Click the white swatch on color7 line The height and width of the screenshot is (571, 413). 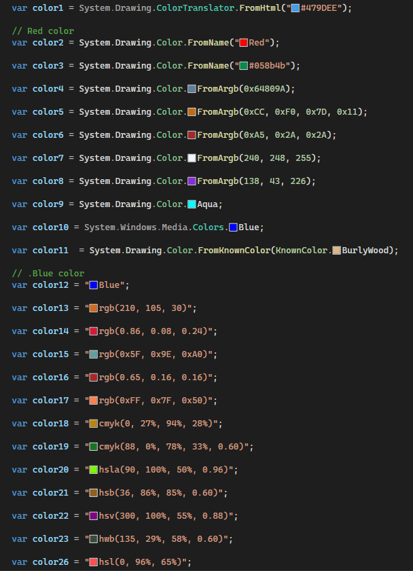point(192,158)
